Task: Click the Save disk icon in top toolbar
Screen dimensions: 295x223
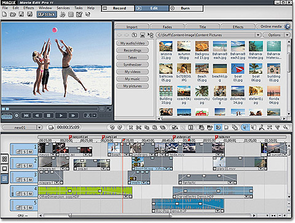Action: pyautogui.click(x=21, y=14)
